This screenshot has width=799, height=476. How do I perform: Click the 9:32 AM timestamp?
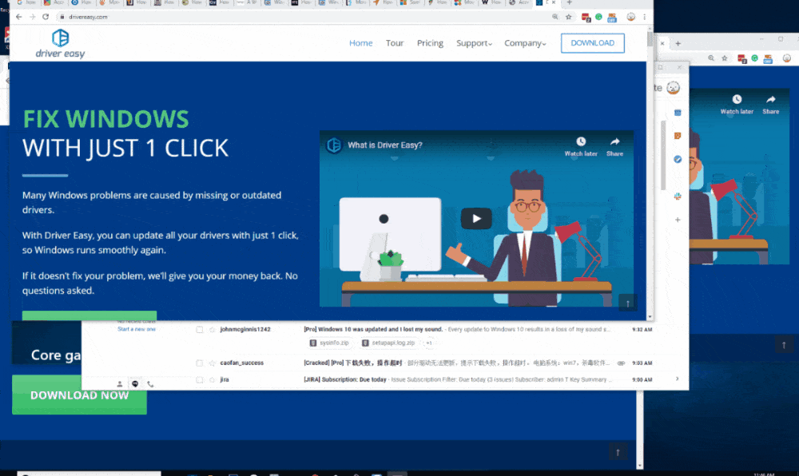click(x=642, y=329)
